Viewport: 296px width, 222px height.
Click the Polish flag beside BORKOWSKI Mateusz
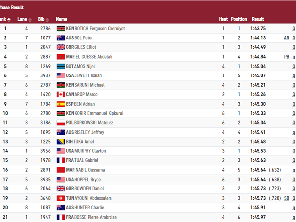61,123
